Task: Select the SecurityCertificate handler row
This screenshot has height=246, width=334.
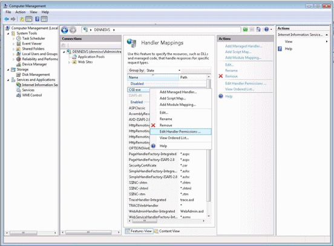Action: tap(167, 165)
